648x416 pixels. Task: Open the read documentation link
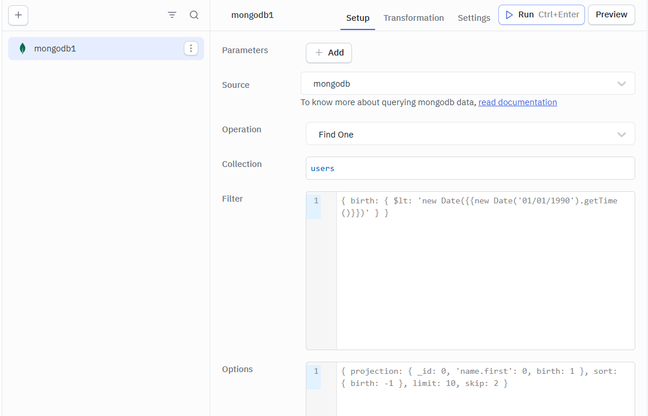click(x=517, y=102)
